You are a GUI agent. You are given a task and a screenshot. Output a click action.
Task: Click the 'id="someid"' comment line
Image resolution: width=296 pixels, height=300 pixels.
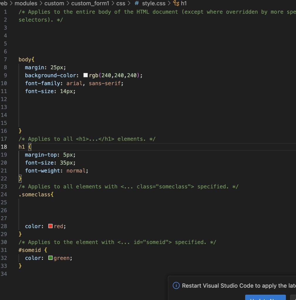(x=117, y=242)
